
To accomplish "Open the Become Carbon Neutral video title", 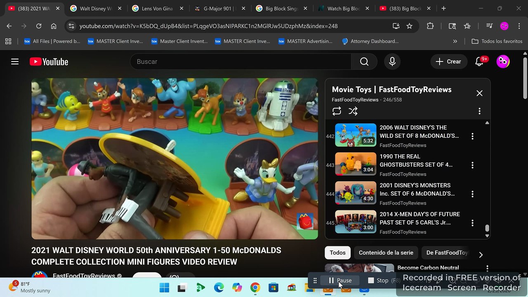I will coord(428,268).
